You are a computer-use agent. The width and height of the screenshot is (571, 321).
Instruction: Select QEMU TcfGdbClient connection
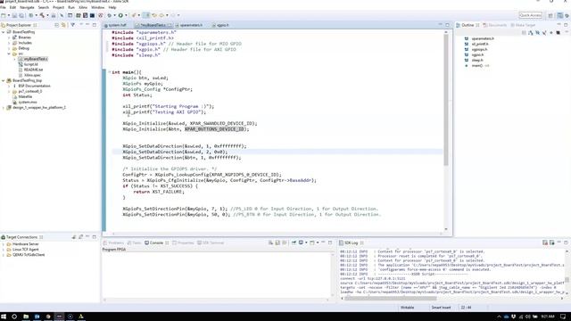pos(29,255)
